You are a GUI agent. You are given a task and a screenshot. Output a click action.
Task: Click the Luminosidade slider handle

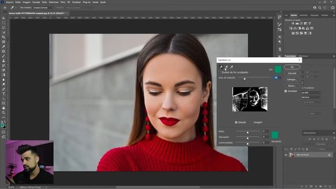coord(247,144)
